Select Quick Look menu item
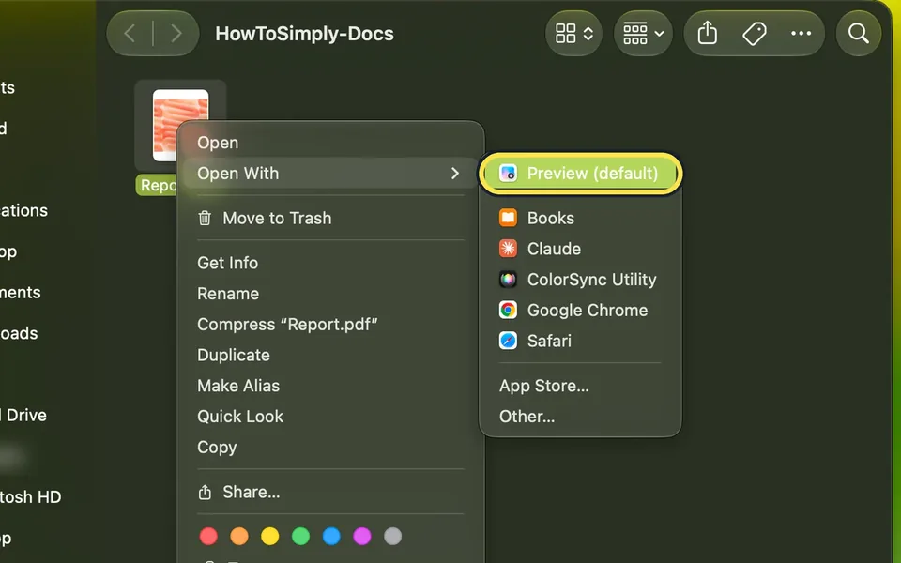The height and width of the screenshot is (563, 901). pyautogui.click(x=330, y=417)
